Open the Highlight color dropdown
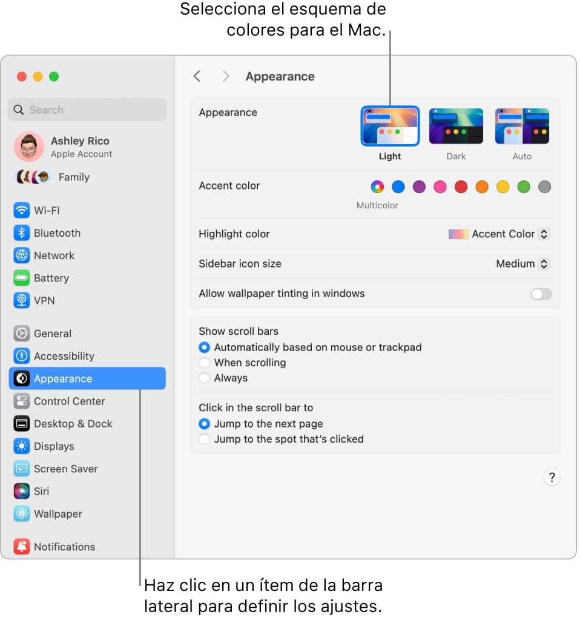 498,234
